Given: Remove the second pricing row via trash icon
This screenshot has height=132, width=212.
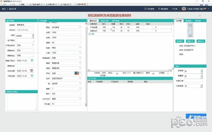Looking at the screenshot, I should click(x=155, y=31).
